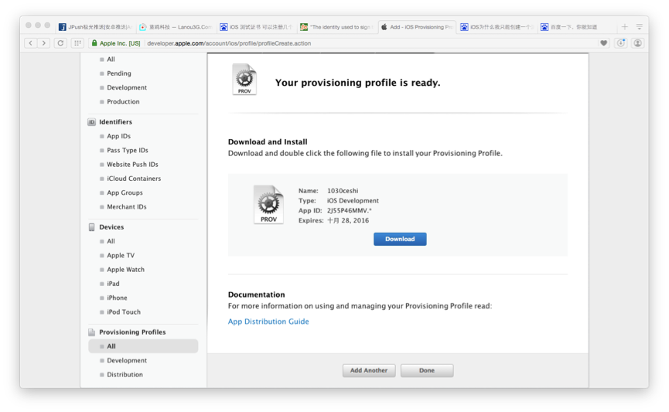Click the iOS Development type value
The width and height of the screenshot is (669, 412).
click(x=353, y=201)
